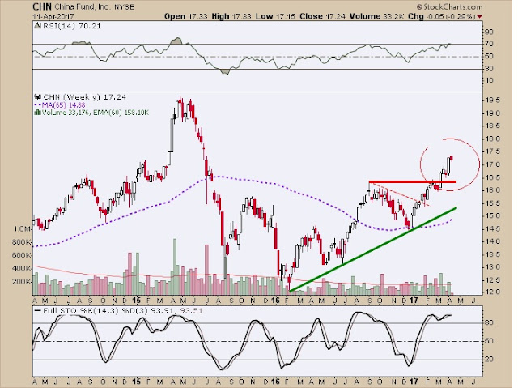Click the 14.5 price axis label
Viewport: 518px width, 388px height.
point(492,229)
